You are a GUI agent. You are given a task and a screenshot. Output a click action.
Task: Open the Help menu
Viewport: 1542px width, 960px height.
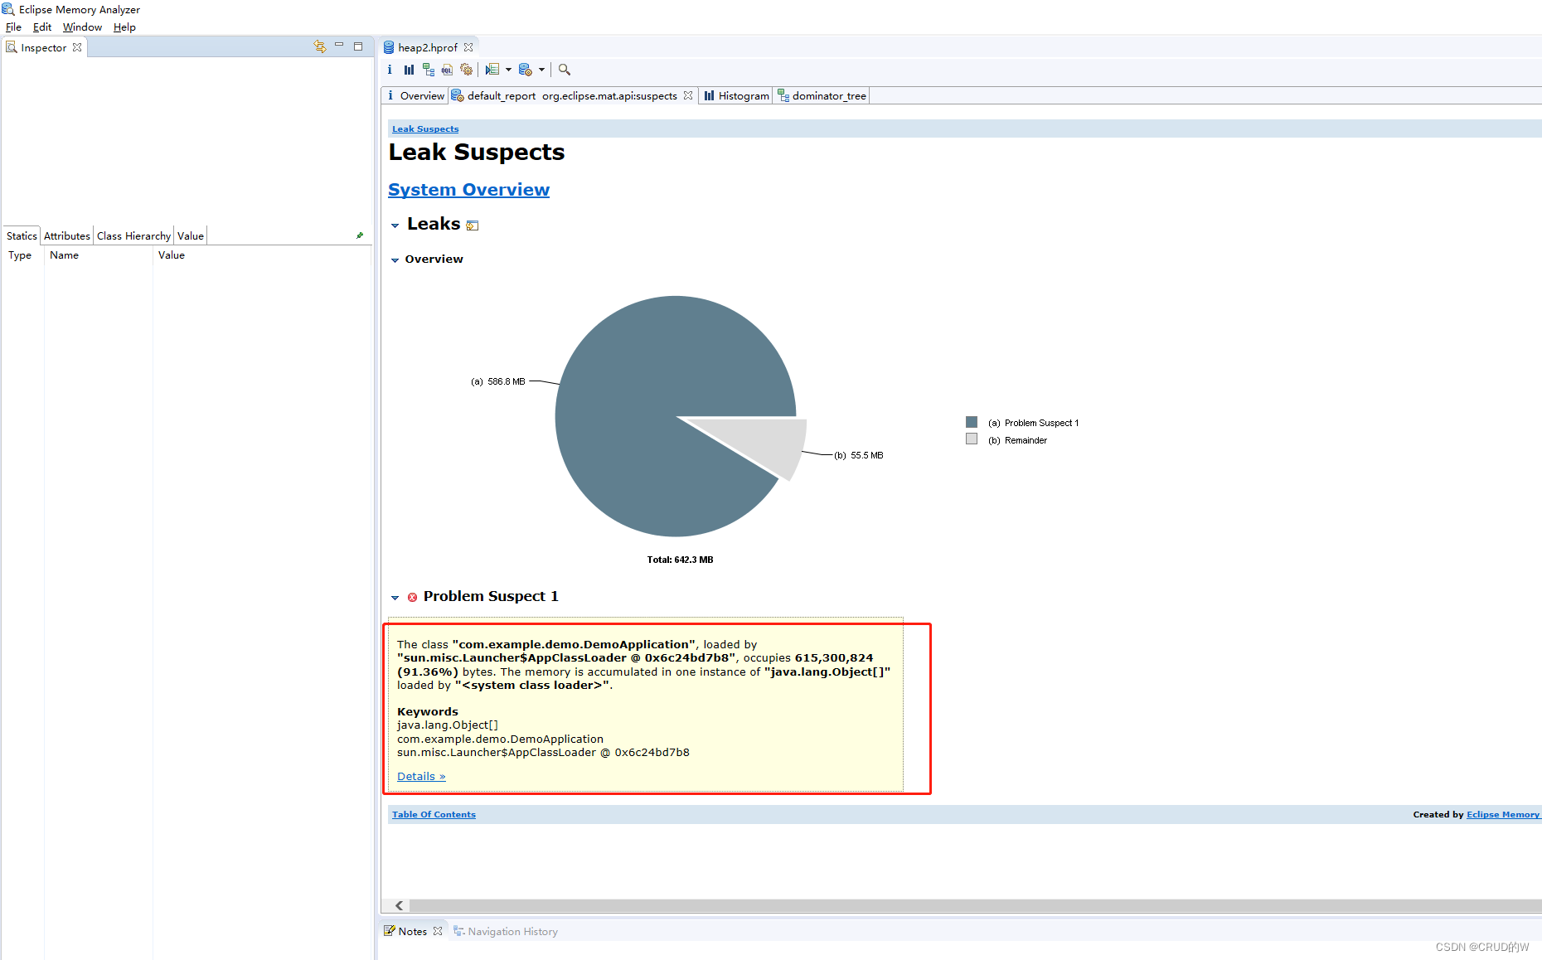coord(124,27)
